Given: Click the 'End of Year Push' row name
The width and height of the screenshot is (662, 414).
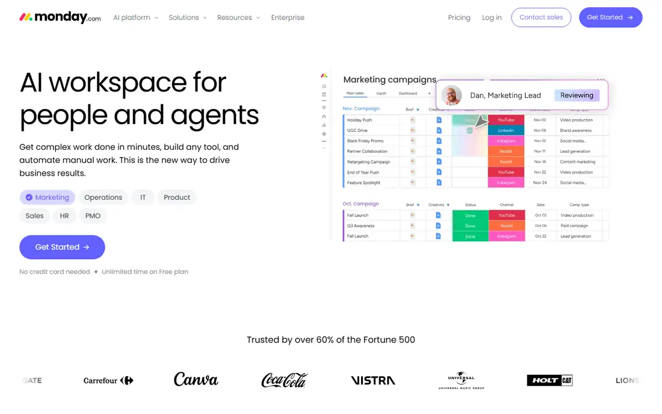Looking at the screenshot, I should 363,172.
